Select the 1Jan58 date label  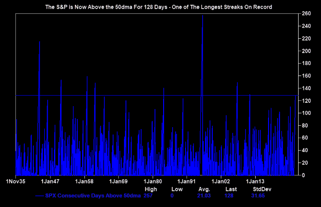coord(84,182)
